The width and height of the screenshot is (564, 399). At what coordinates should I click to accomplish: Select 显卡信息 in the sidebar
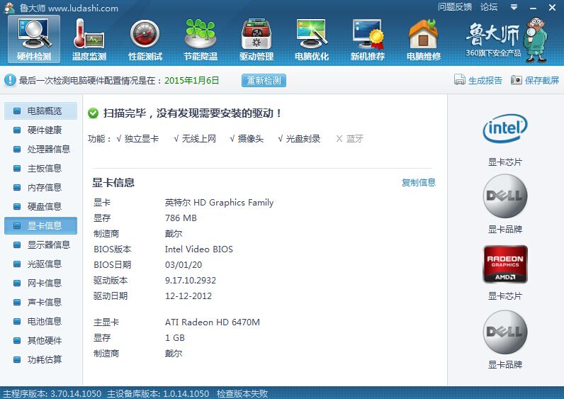pyautogui.click(x=40, y=225)
